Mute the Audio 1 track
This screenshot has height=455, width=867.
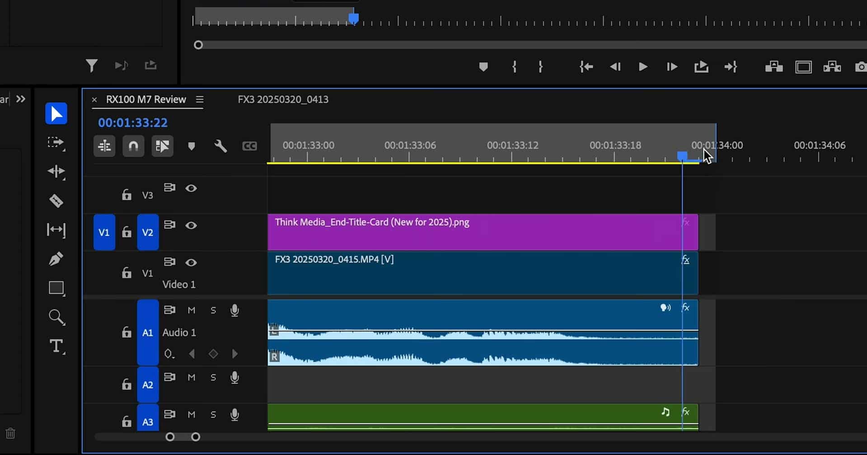pos(191,310)
